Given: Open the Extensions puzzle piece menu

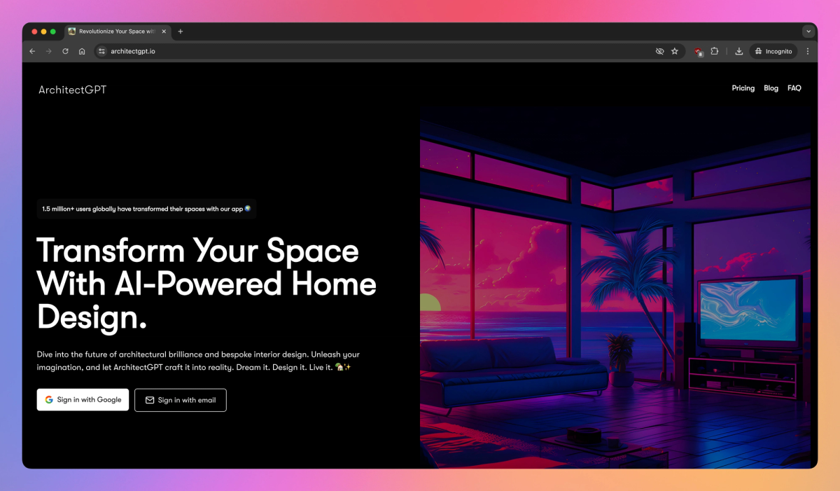Looking at the screenshot, I should [715, 51].
